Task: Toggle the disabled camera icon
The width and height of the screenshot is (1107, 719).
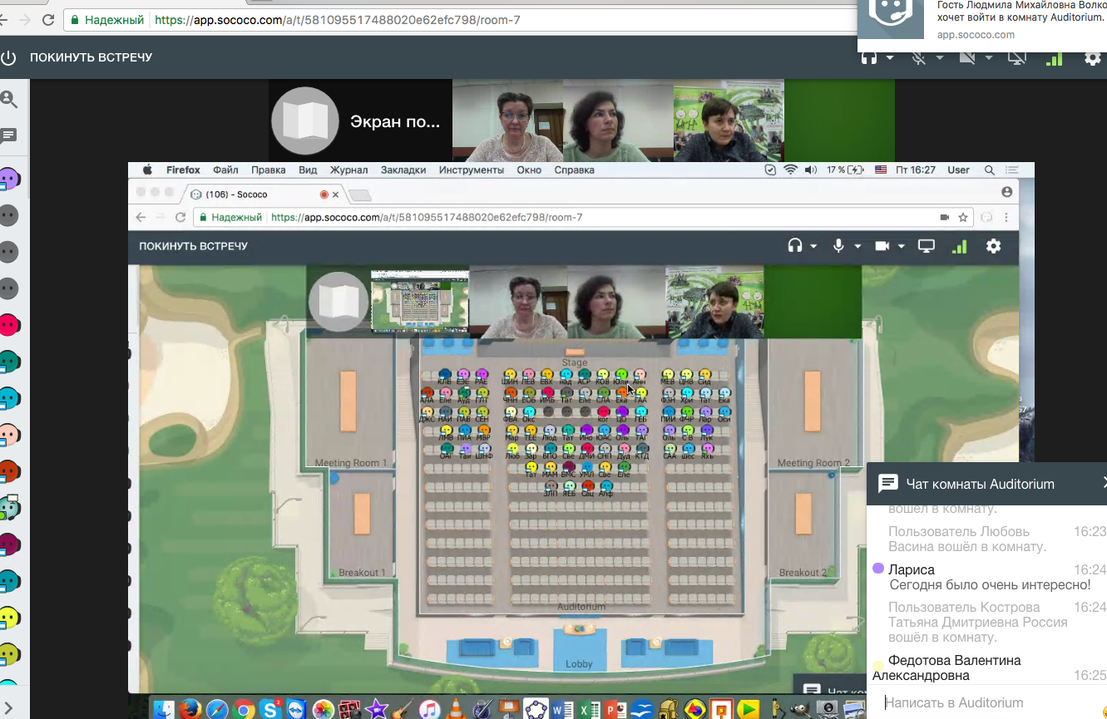Action: click(967, 58)
